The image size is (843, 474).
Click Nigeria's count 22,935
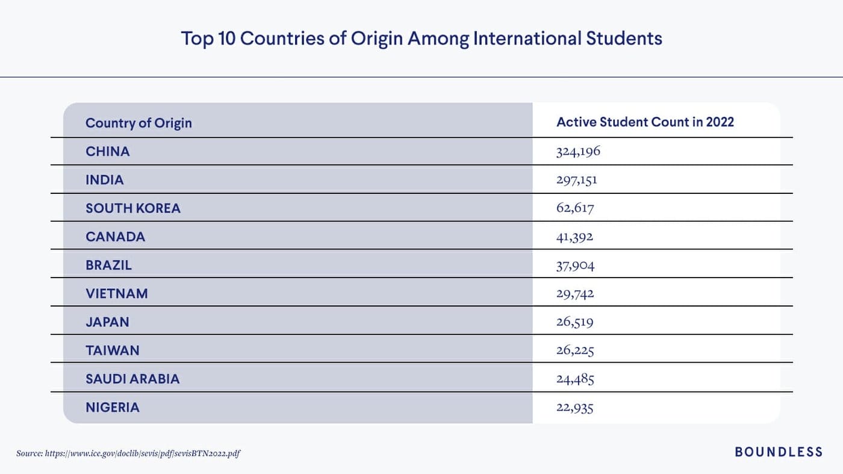574,407
